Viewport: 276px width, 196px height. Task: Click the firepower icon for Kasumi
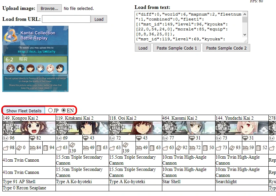pyautogui.click(x=165, y=148)
